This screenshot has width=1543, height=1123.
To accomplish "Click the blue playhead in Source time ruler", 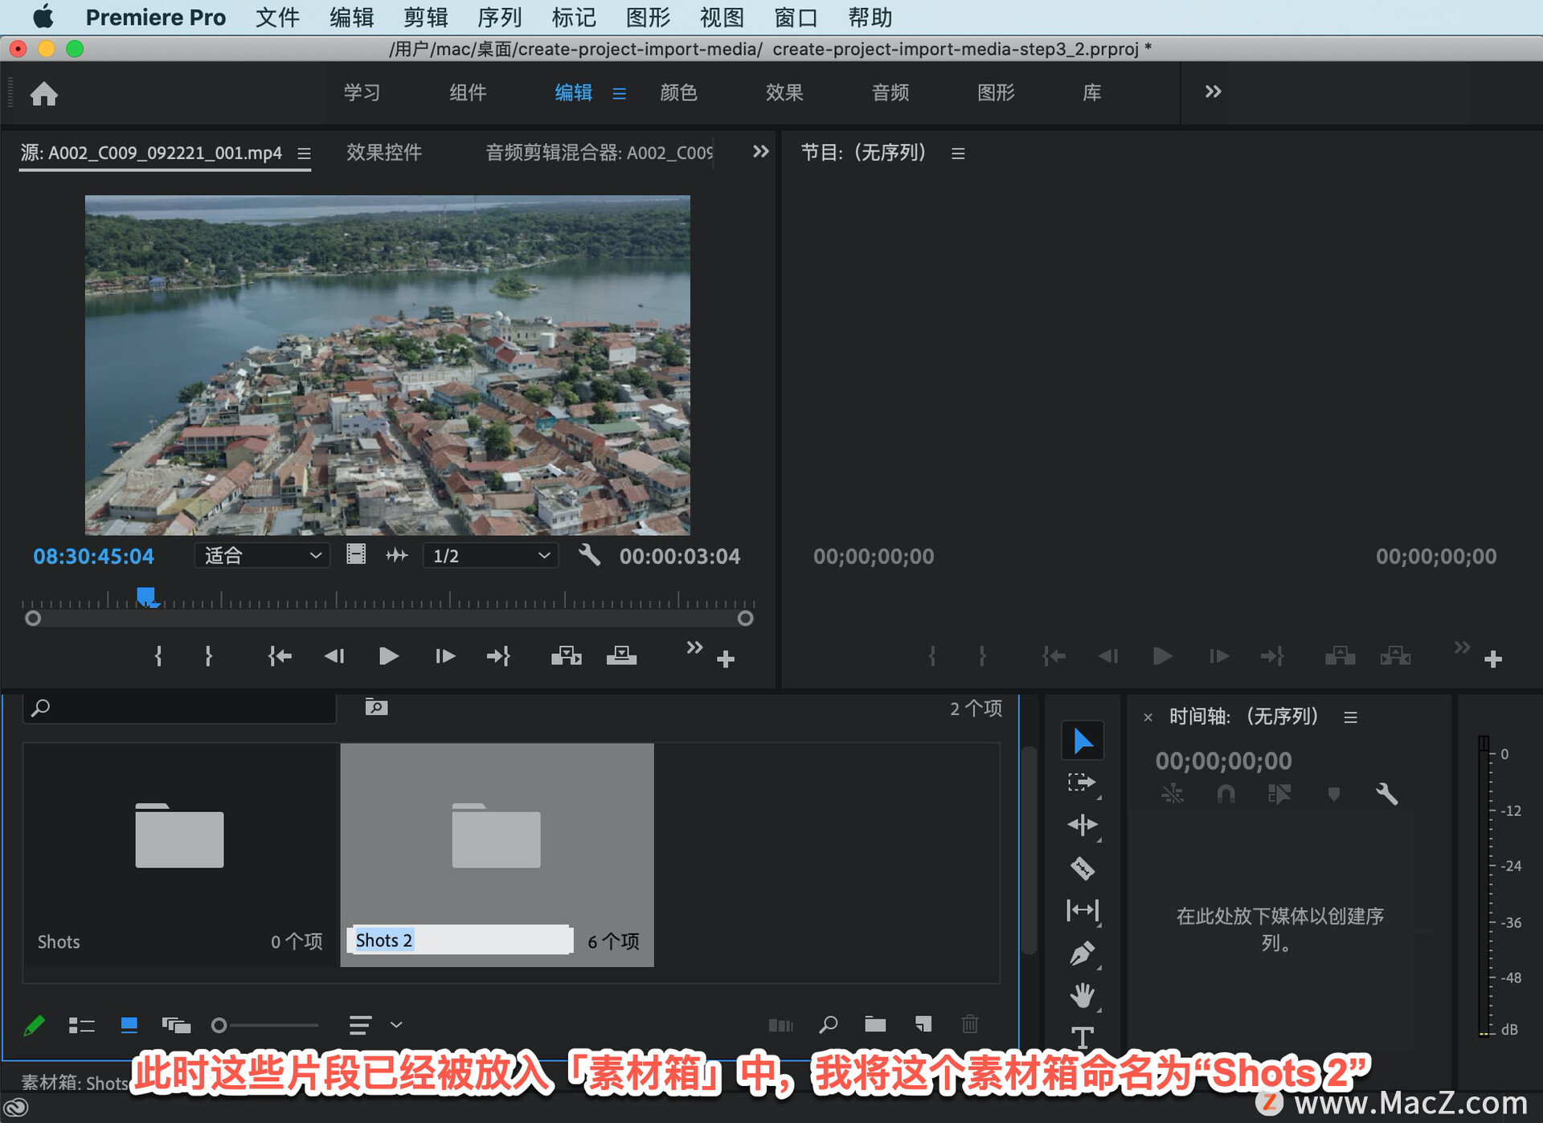I will [x=146, y=596].
